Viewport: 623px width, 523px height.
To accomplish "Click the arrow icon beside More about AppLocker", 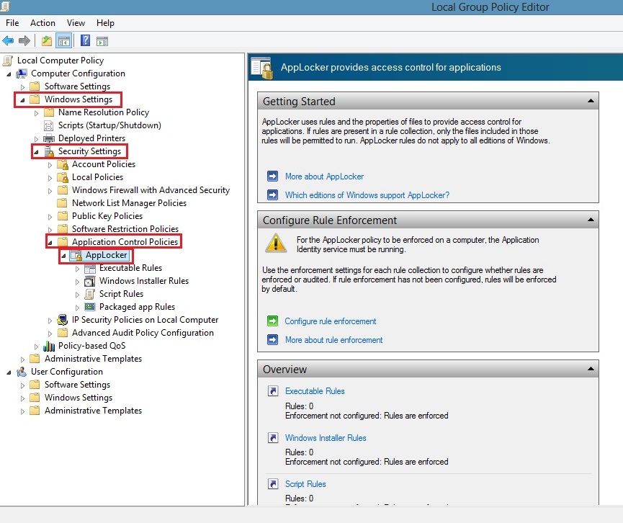I will pos(272,176).
